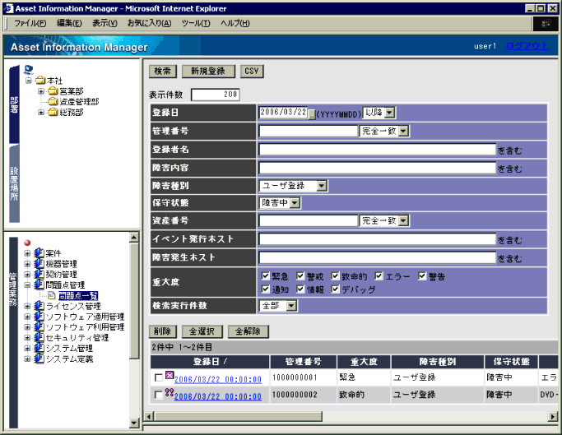Switch to the 部署 side tab
This screenshot has height=435, width=562.
pyautogui.click(x=14, y=104)
